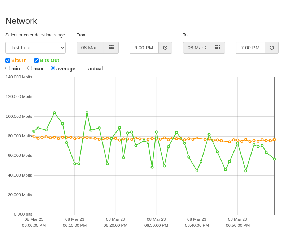Expand the last hour range dropdown
Viewport: 284px width, 229px height.
35,48
